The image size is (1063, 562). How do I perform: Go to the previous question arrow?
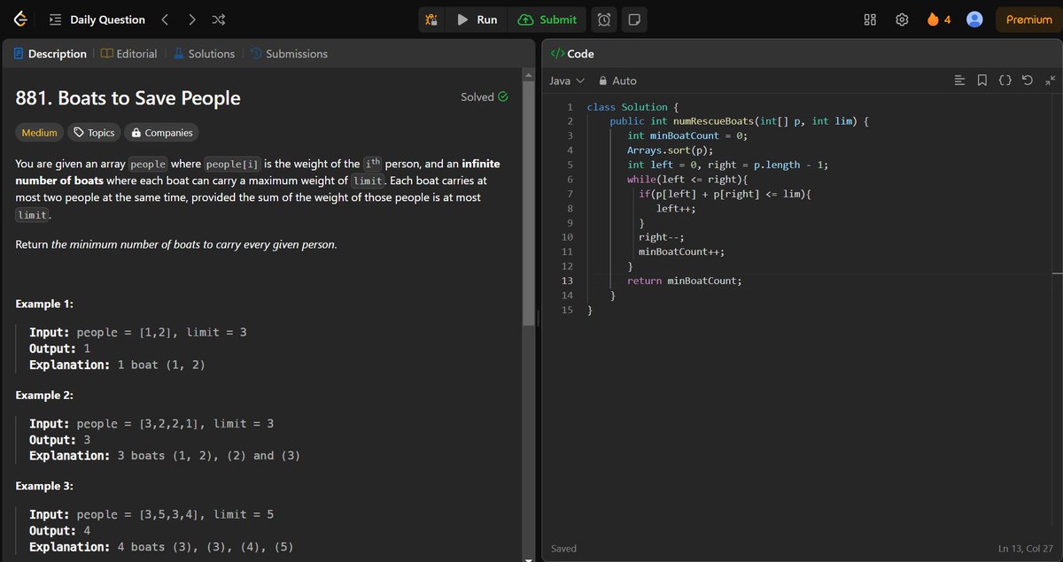click(x=165, y=19)
